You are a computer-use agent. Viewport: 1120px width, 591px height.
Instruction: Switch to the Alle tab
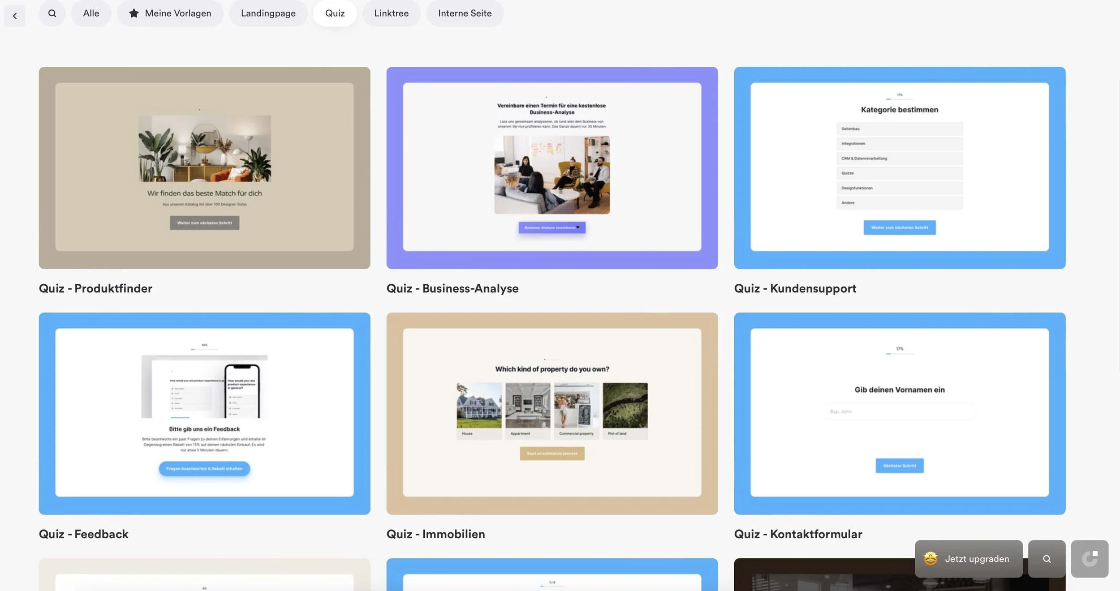click(91, 13)
